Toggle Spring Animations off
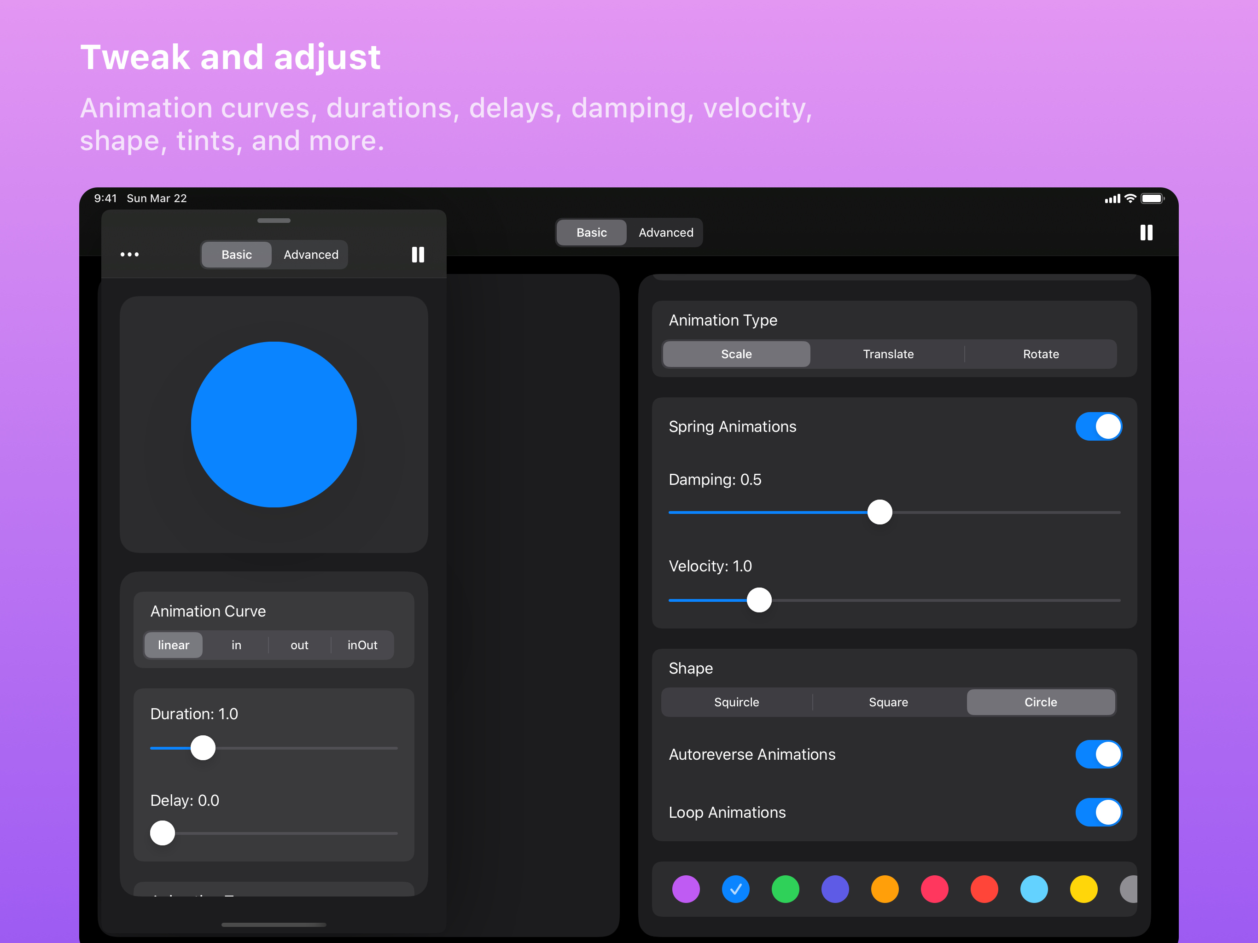The height and width of the screenshot is (943, 1258). pos(1098,426)
